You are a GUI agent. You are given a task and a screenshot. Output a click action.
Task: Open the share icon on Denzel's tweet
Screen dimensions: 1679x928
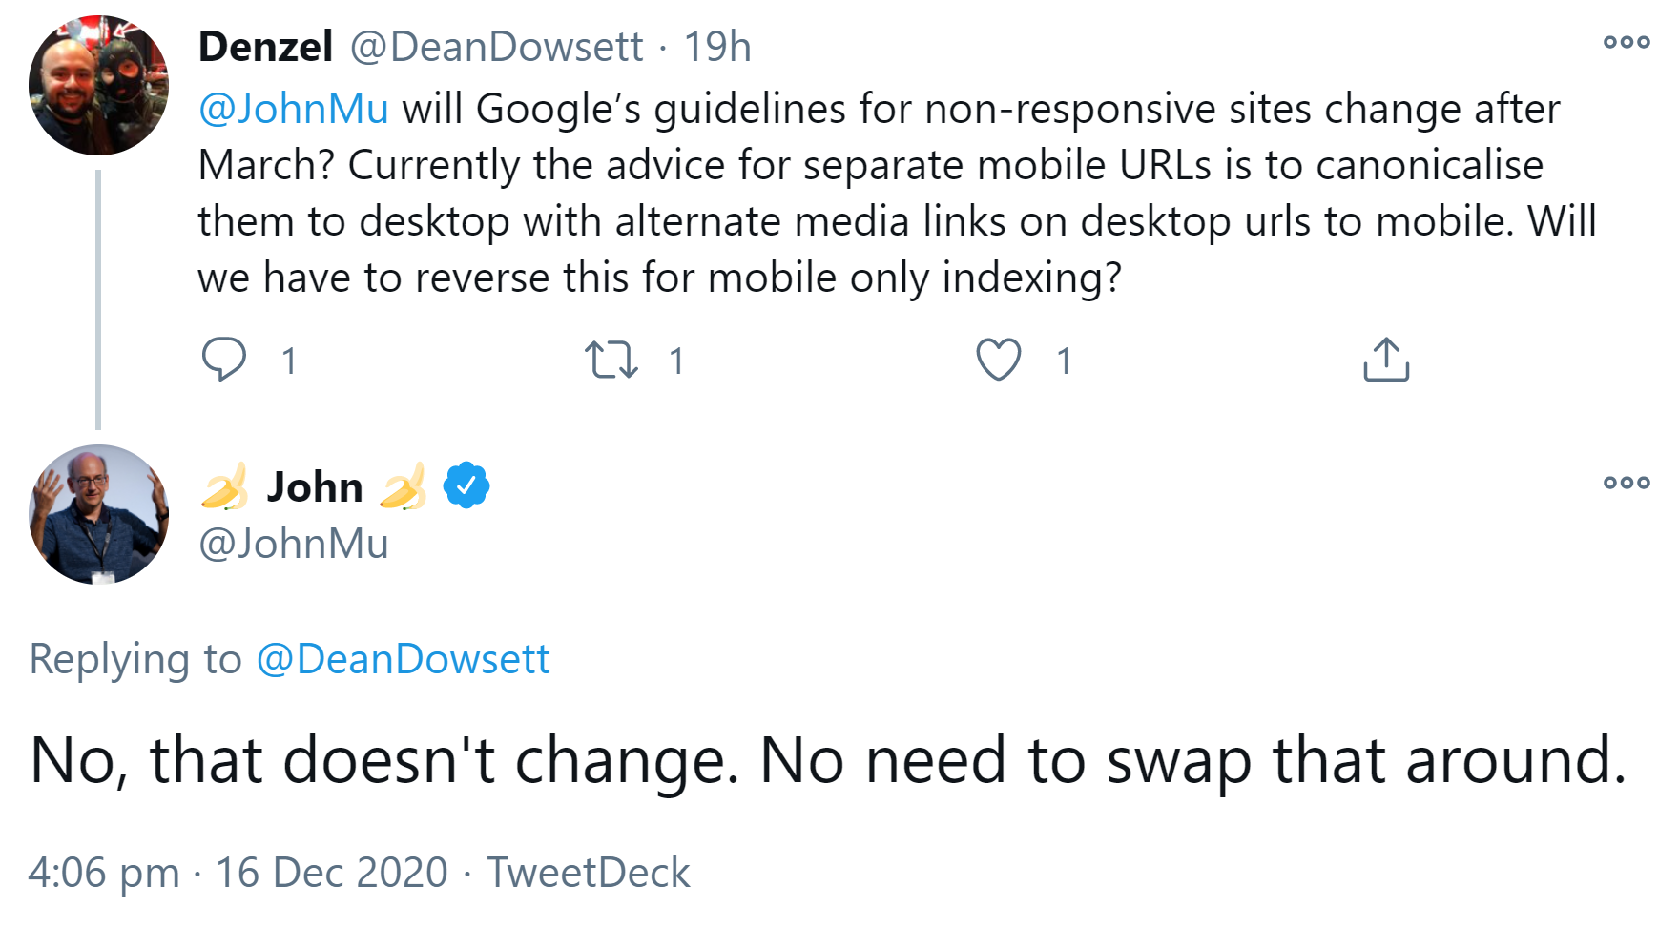(x=1386, y=360)
